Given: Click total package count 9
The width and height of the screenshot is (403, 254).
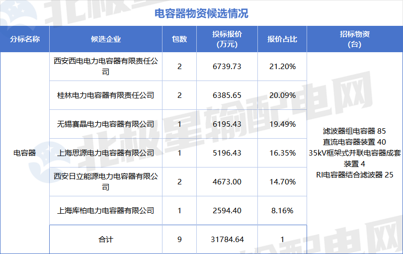Looking at the screenshot, I should (179, 240).
